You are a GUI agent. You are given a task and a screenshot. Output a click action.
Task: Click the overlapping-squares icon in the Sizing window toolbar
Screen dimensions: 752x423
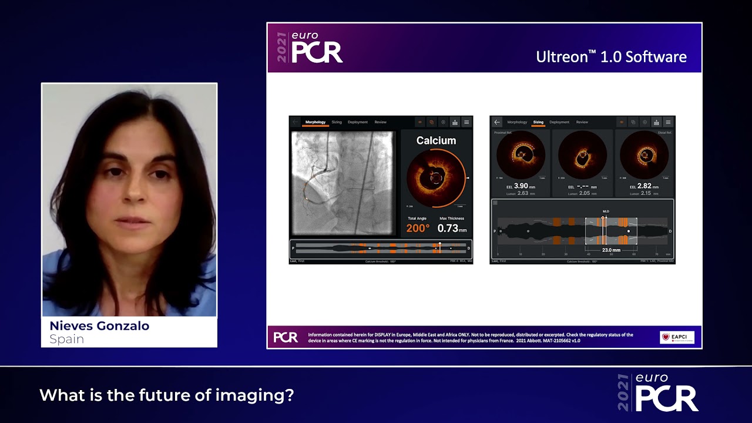click(x=633, y=122)
